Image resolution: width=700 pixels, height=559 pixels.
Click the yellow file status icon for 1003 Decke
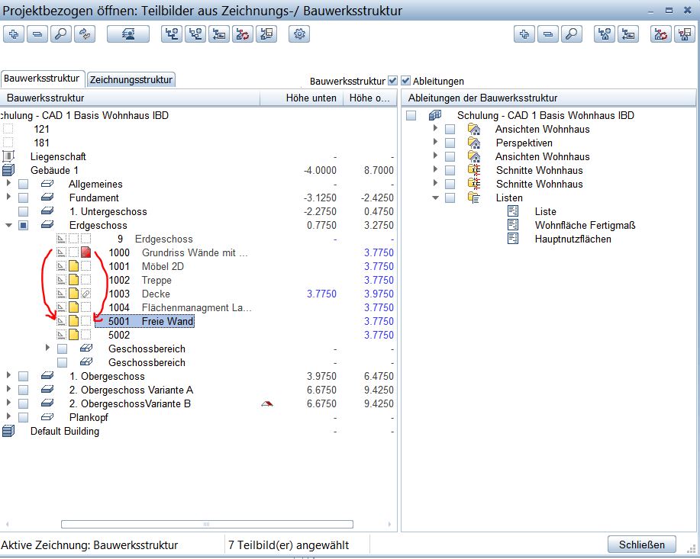click(x=74, y=294)
